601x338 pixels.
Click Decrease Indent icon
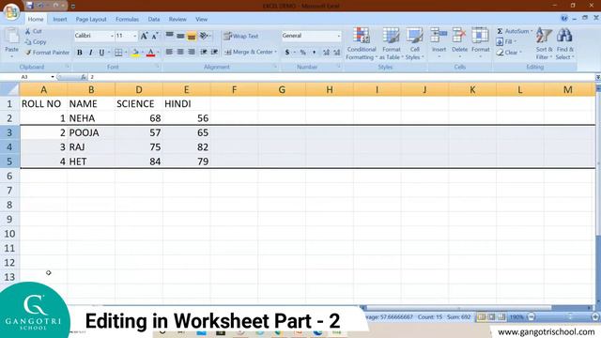click(204, 52)
